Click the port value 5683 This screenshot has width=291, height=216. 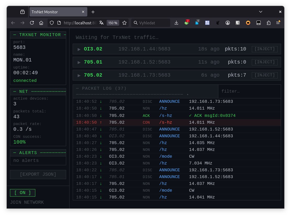pyautogui.click(x=19, y=47)
